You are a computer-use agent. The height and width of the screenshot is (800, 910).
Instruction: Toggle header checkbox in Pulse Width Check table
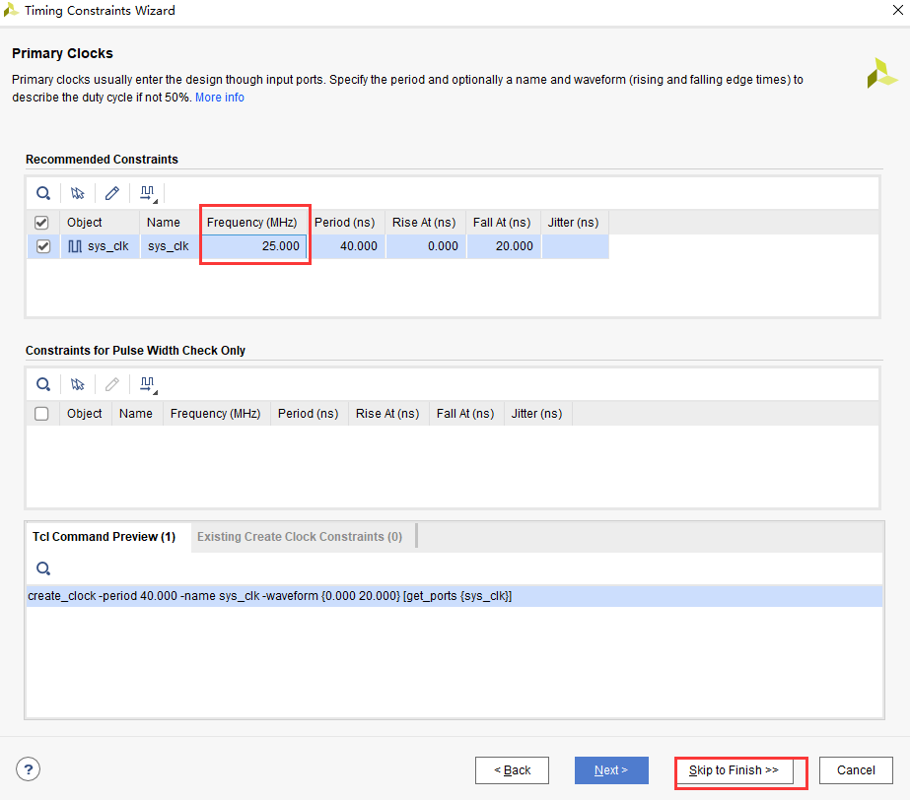pos(42,414)
